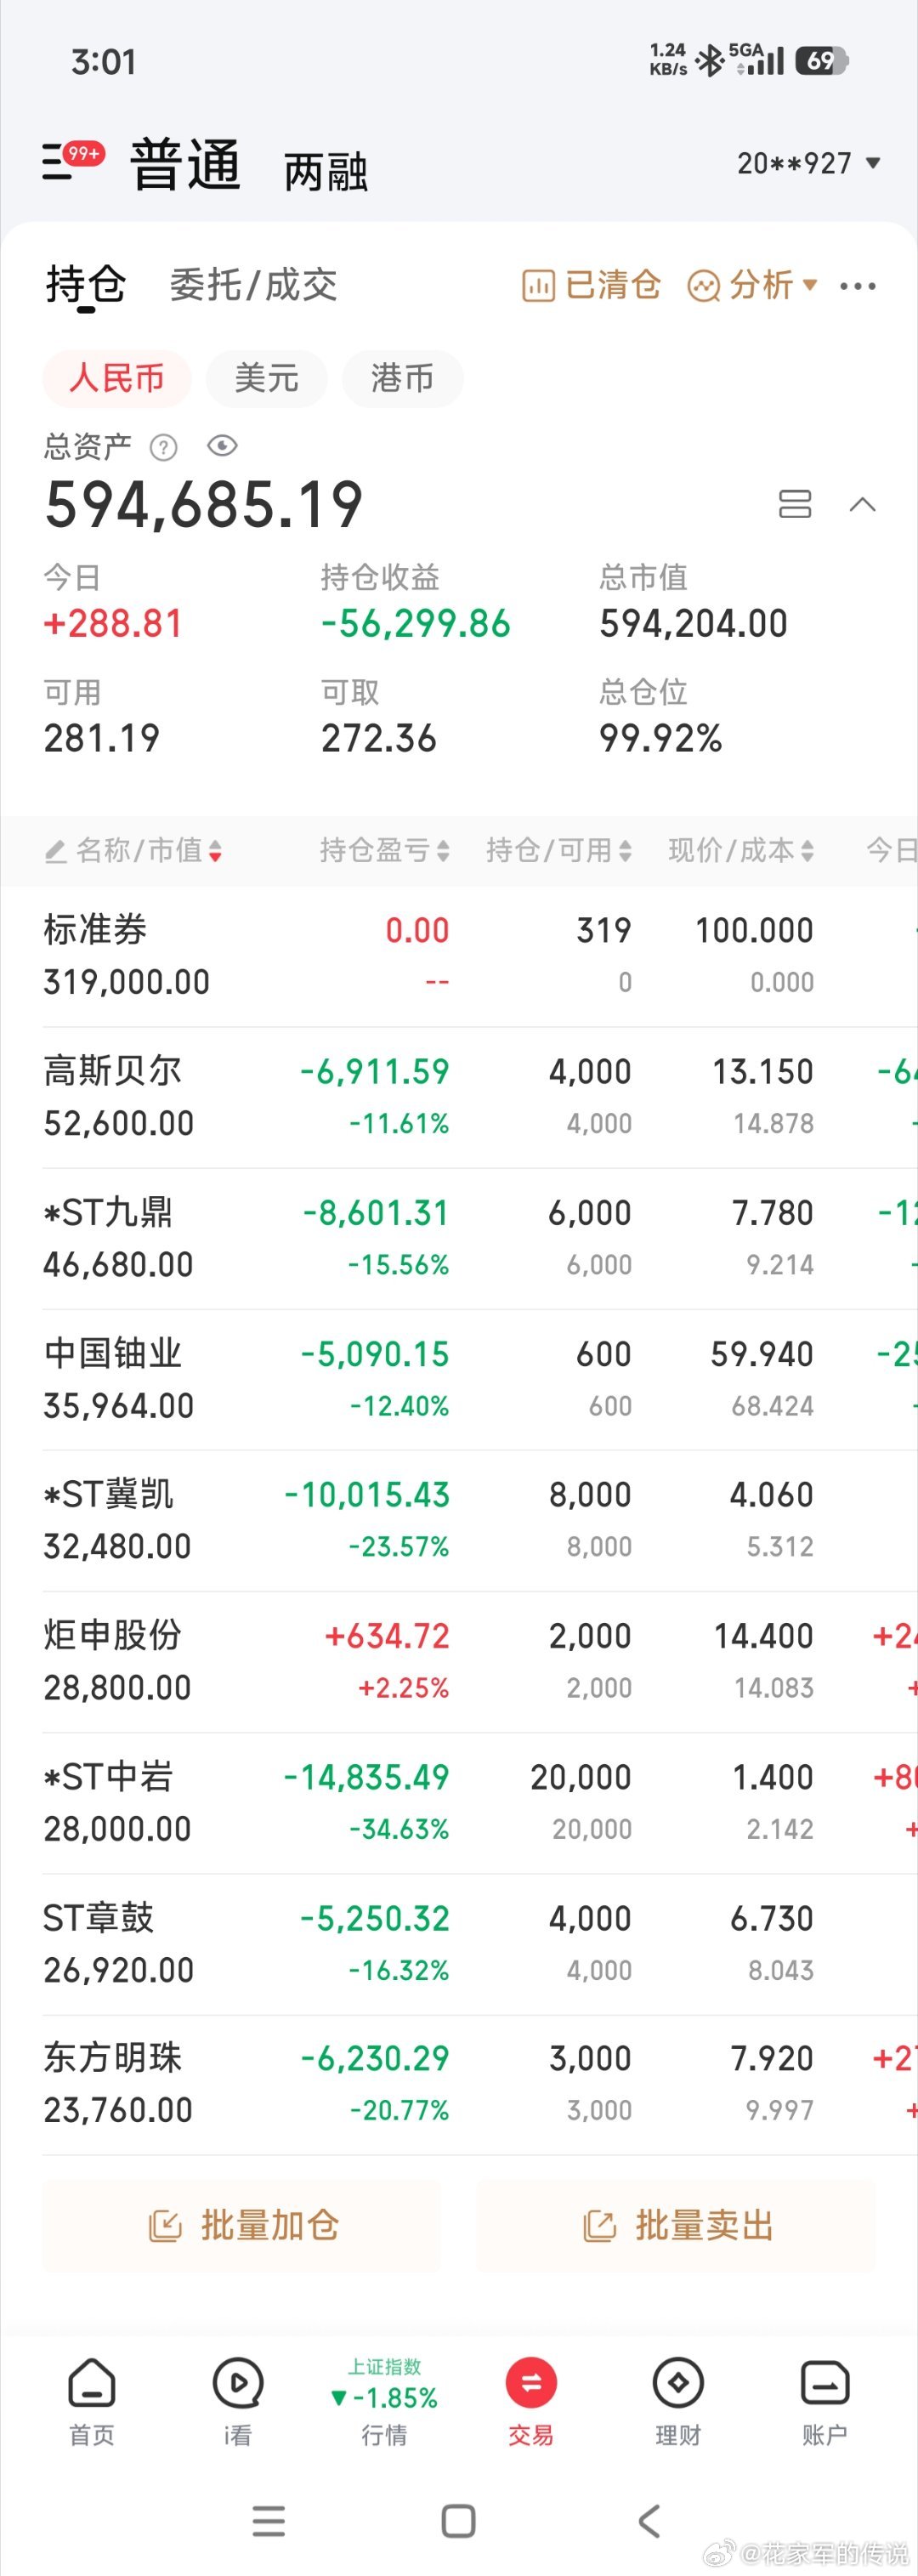Viewport: 918px width, 2576px height.
Task: Open the ST章鼓 holding row
Action: [x=459, y=1944]
